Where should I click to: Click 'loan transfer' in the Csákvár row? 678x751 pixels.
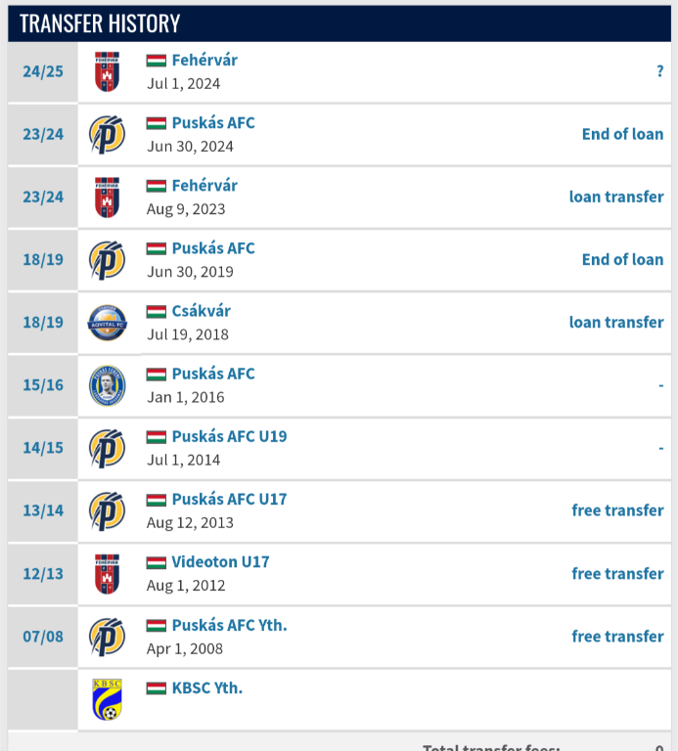[616, 323]
